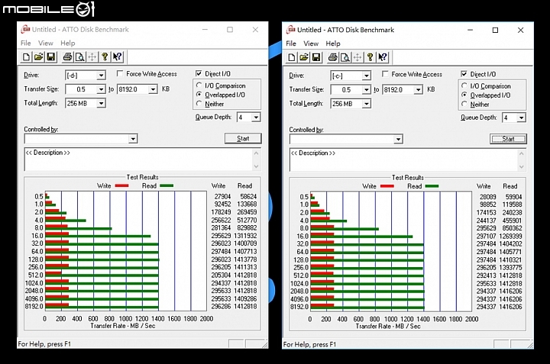Viewport: 550px width, 364px height.
Task: Open Total Length 256 MB dropdown, right window
Action: [x=366, y=104]
